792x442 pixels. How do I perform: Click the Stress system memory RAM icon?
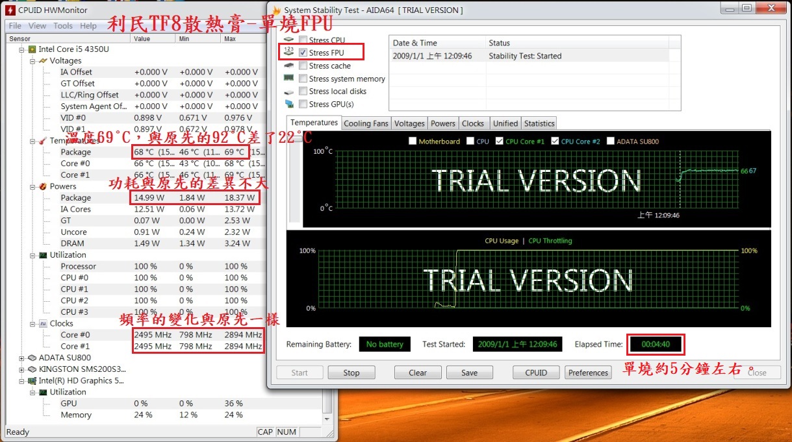pos(289,79)
